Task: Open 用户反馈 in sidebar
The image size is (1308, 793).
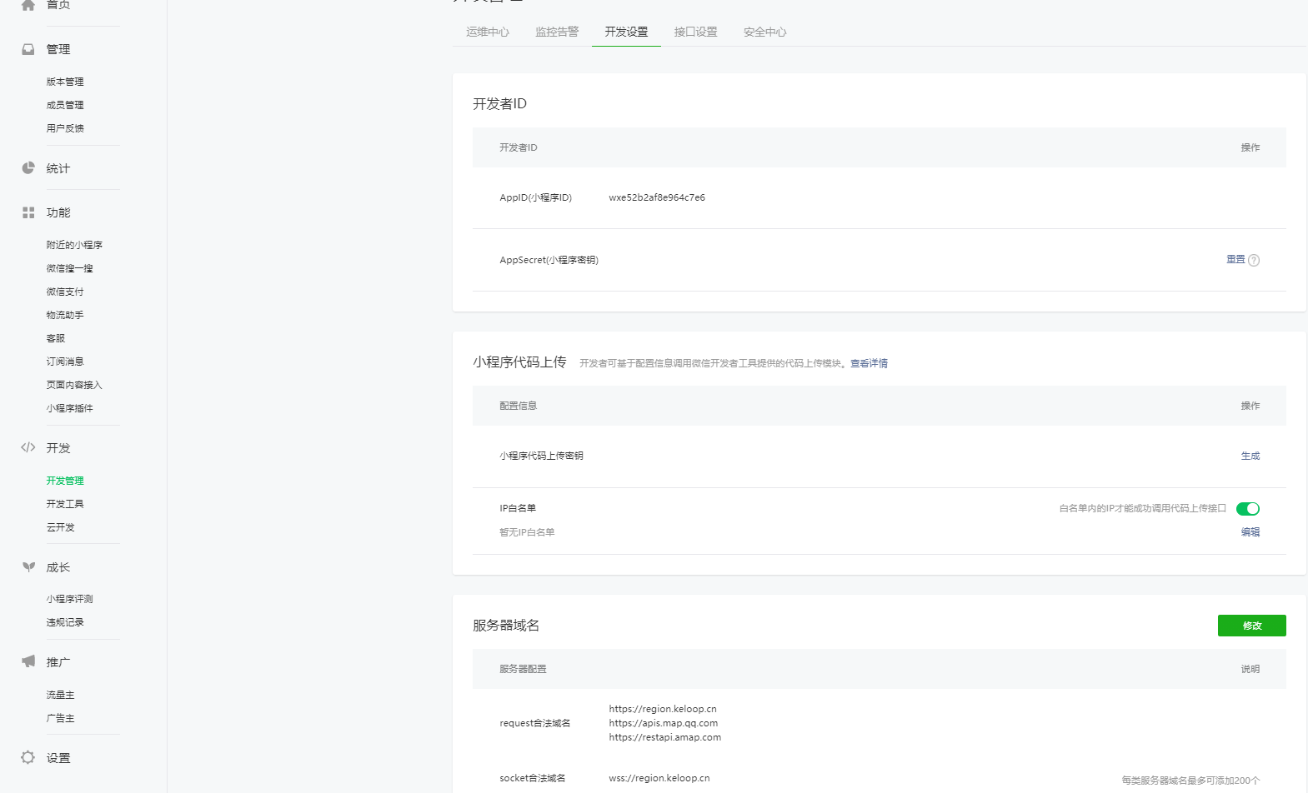Action: 65,128
